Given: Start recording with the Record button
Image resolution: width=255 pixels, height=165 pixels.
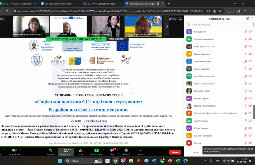Looking at the screenshot, I should [x=126, y=152].
